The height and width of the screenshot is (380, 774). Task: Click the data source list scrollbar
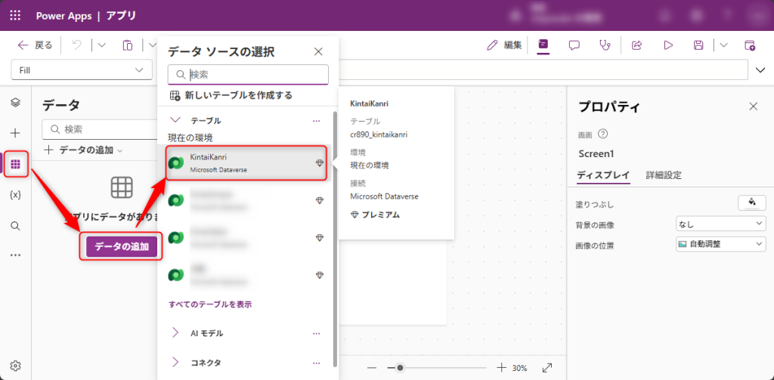[x=336, y=239]
